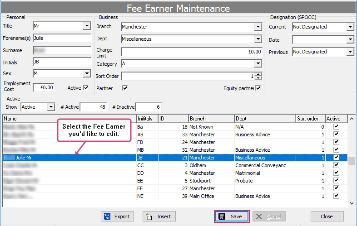Click the Export button
The height and width of the screenshot is (226, 357).
click(x=117, y=216)
